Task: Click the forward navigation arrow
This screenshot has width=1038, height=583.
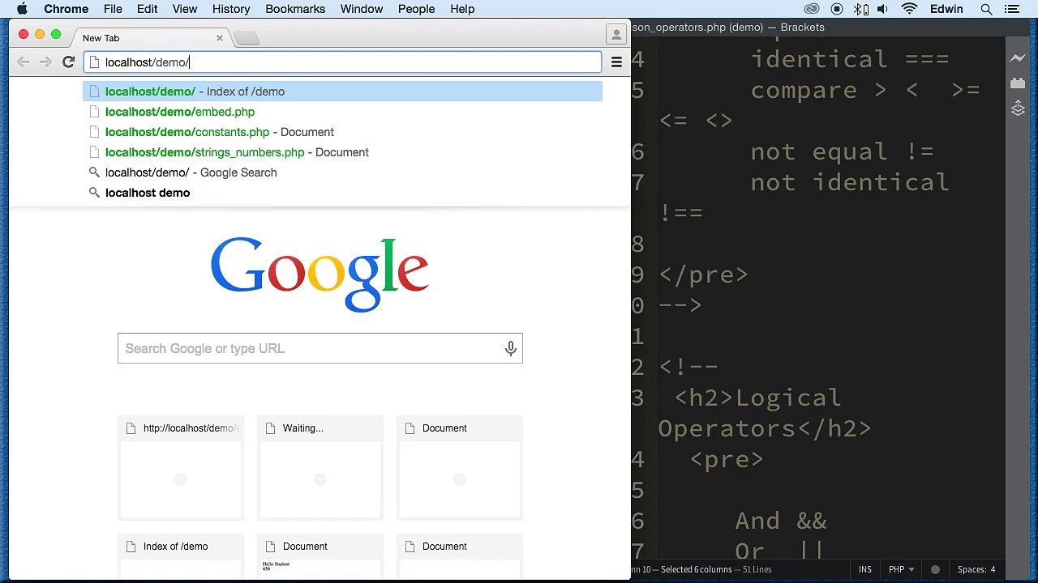Action: (x=45, y=62)
